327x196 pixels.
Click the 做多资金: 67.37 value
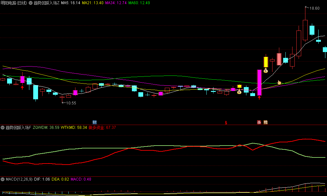(x=102, y=128)
